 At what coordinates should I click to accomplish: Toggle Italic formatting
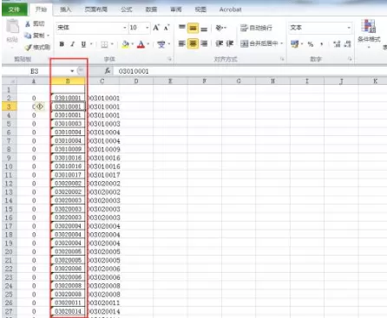[x=72, y=44]
